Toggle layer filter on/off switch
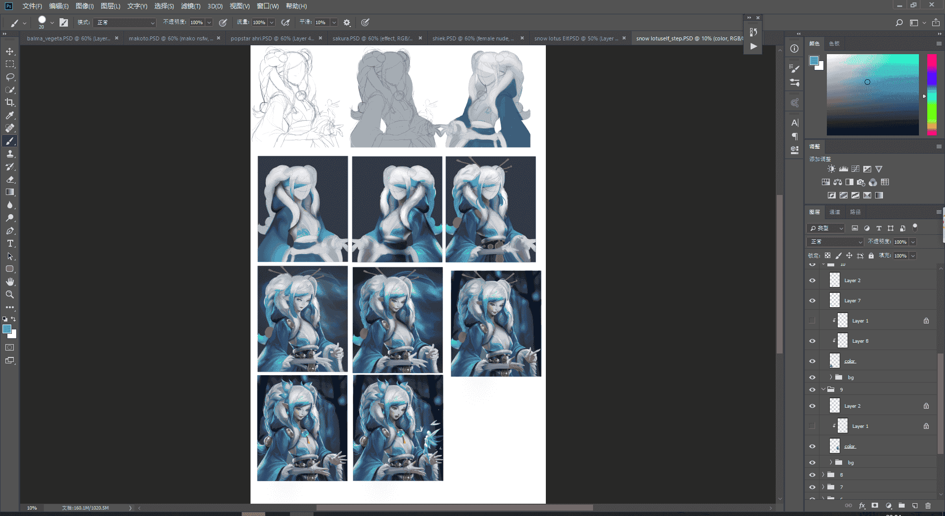The width and height of the screenshot is (945, 516). [x=915, y=227]
